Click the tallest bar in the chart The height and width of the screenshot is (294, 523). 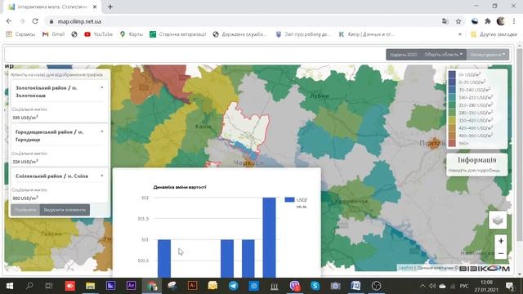(269, 237)
